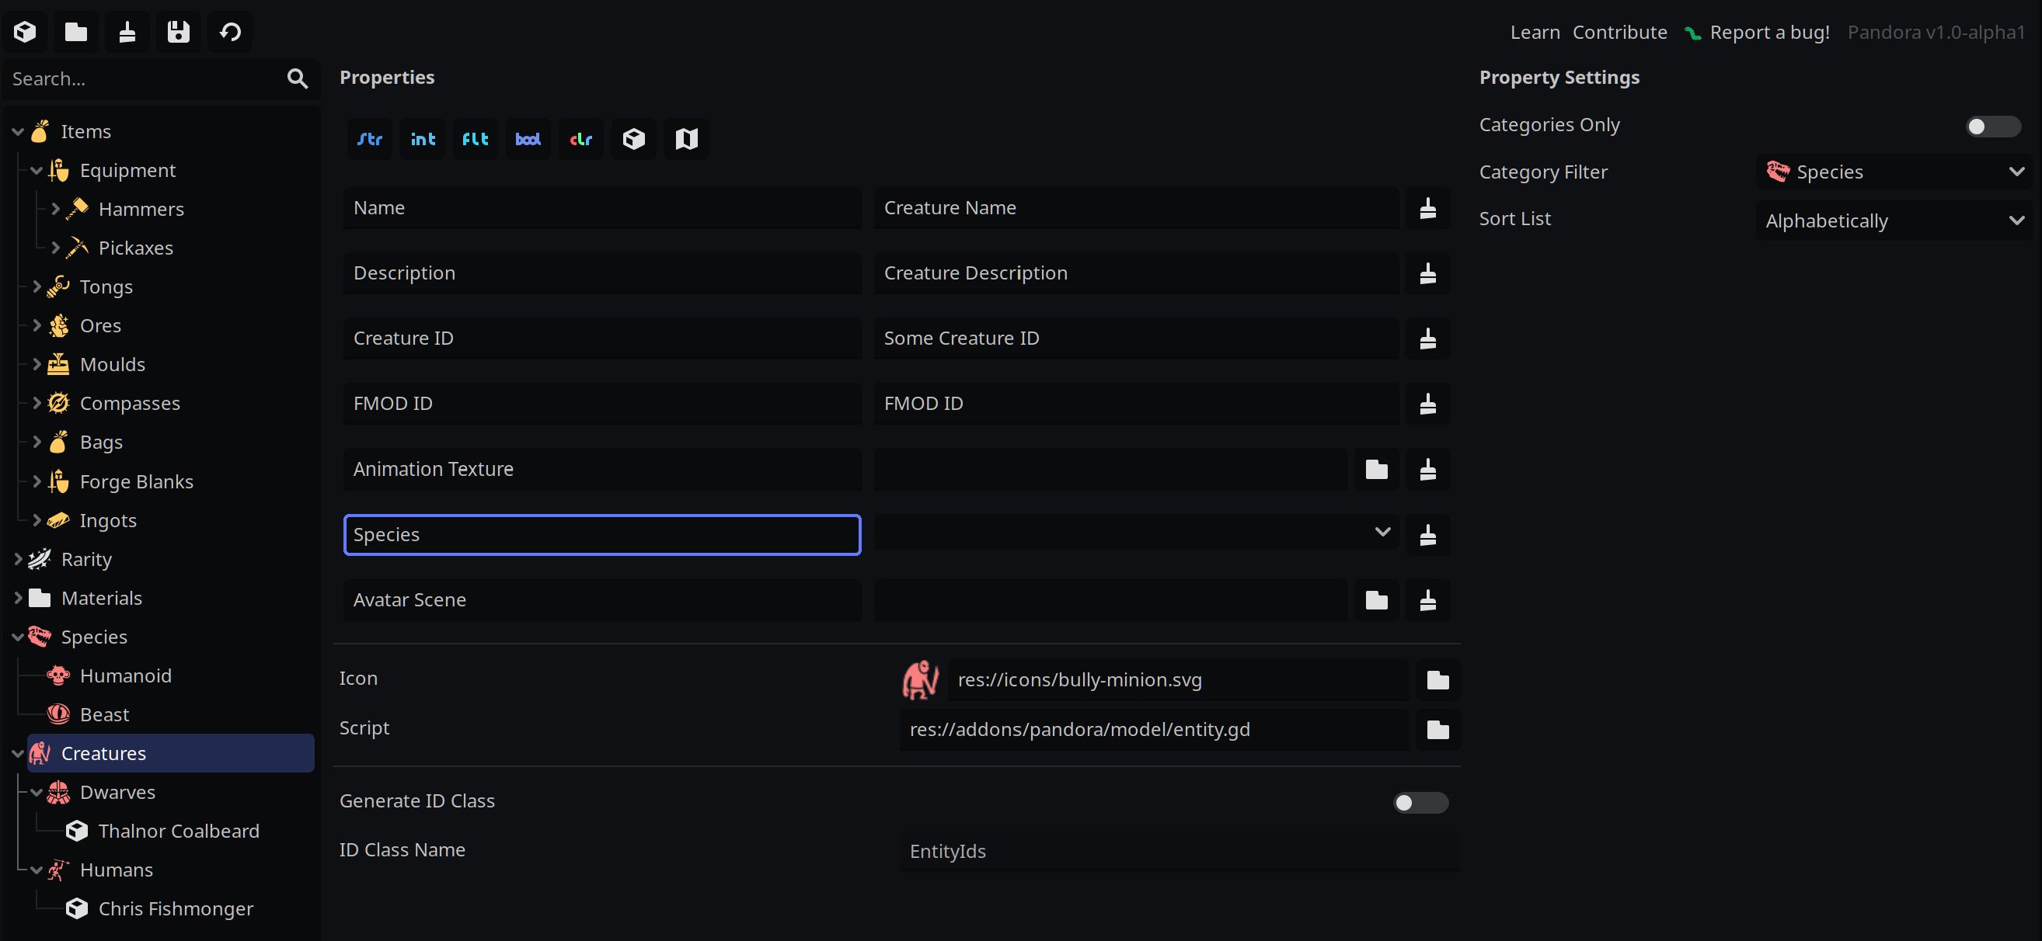Click the Search input field

click(147, 79)
